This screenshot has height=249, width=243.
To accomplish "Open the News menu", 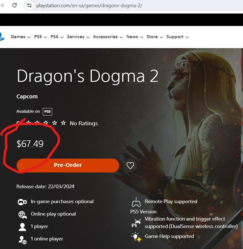I will [132, 37].
